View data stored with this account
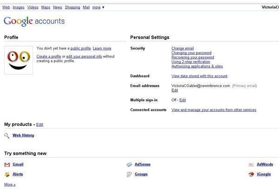The width and height of the screenshot is (279, 194). 199,76
